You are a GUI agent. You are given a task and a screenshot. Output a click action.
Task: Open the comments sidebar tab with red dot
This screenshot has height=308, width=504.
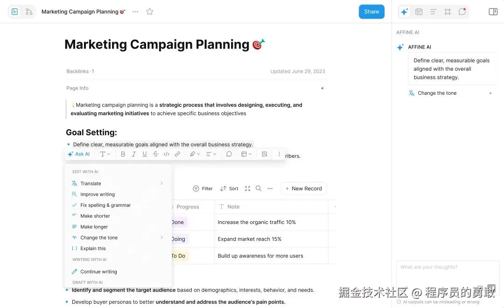[462, 12]
